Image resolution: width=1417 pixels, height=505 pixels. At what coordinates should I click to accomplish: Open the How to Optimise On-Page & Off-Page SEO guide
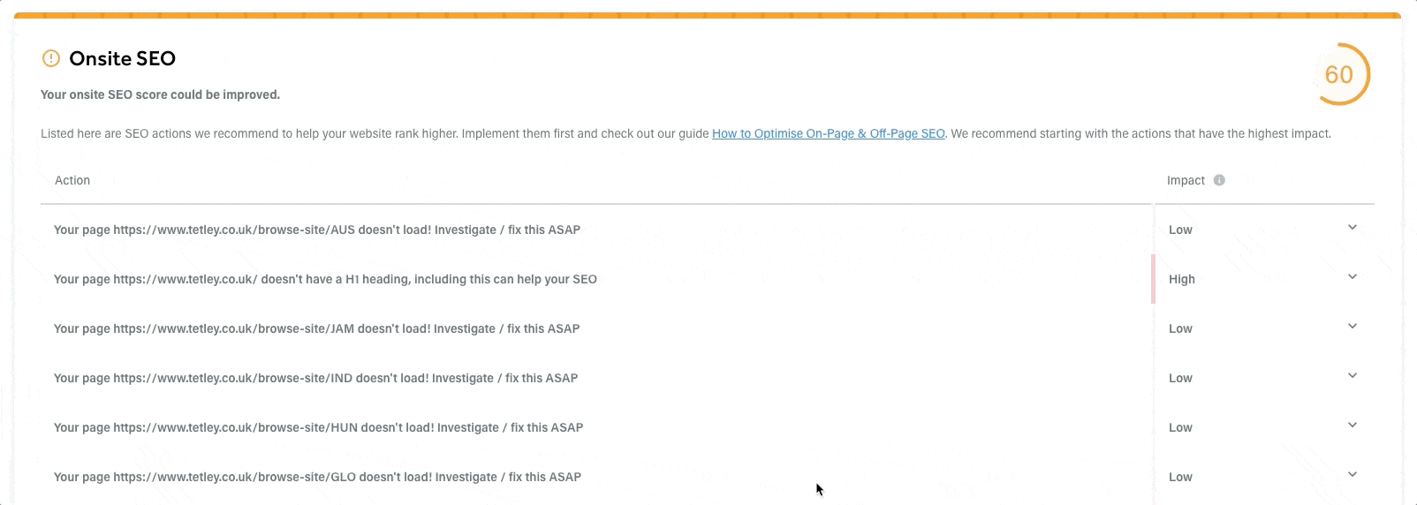click(x=829, y=133)
